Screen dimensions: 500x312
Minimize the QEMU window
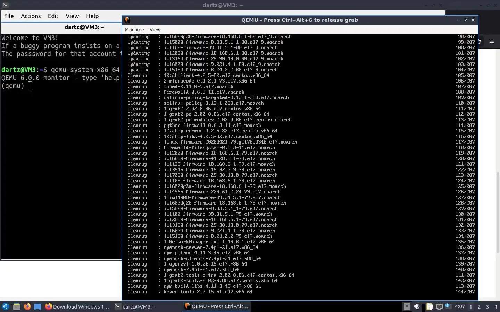458,20
